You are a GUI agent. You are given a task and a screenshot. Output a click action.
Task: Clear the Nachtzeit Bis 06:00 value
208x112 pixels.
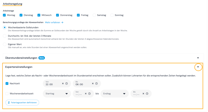pos(93,84)
